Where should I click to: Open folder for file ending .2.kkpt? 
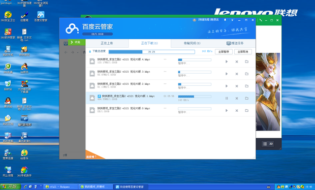pos(247,86)
